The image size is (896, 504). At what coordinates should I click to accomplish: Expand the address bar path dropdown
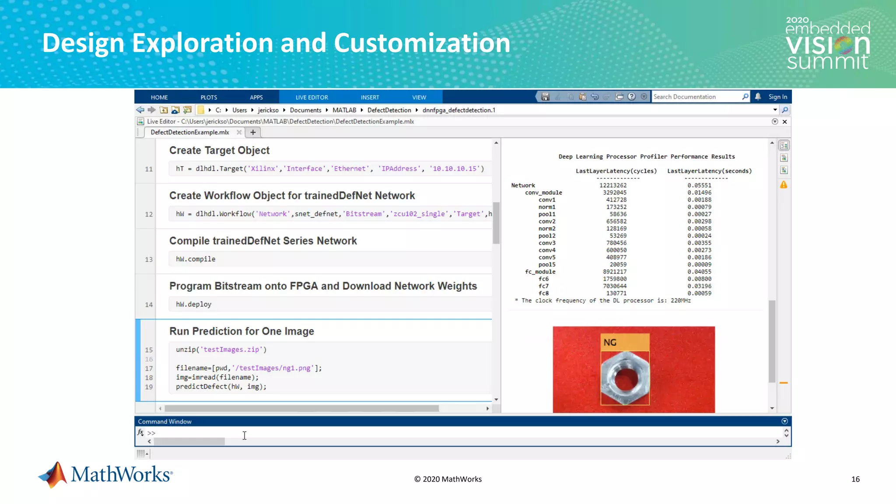pyautogui.click(x=775, y=110)
